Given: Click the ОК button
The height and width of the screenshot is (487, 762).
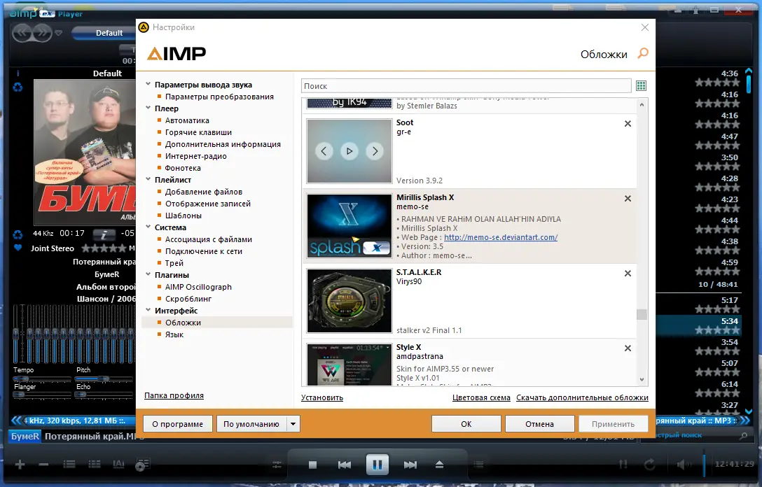Looking at the screenshot, I should (x=466, y=424).
